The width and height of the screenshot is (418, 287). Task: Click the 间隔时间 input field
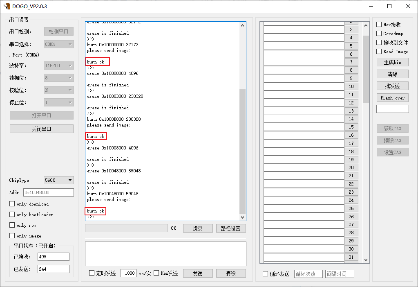(x=340, y=274)
